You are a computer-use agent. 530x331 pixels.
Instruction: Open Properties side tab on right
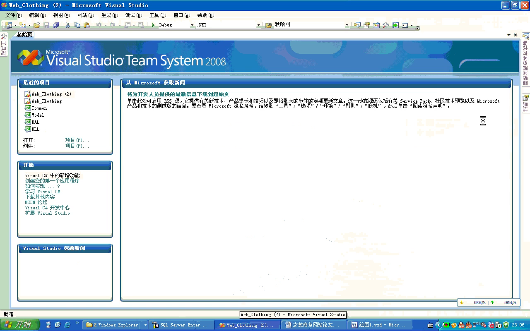[x=525, y=104]
